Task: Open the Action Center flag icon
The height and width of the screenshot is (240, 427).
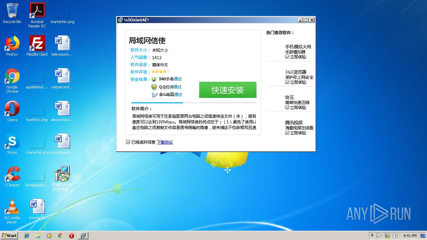Action: point(379,236)
